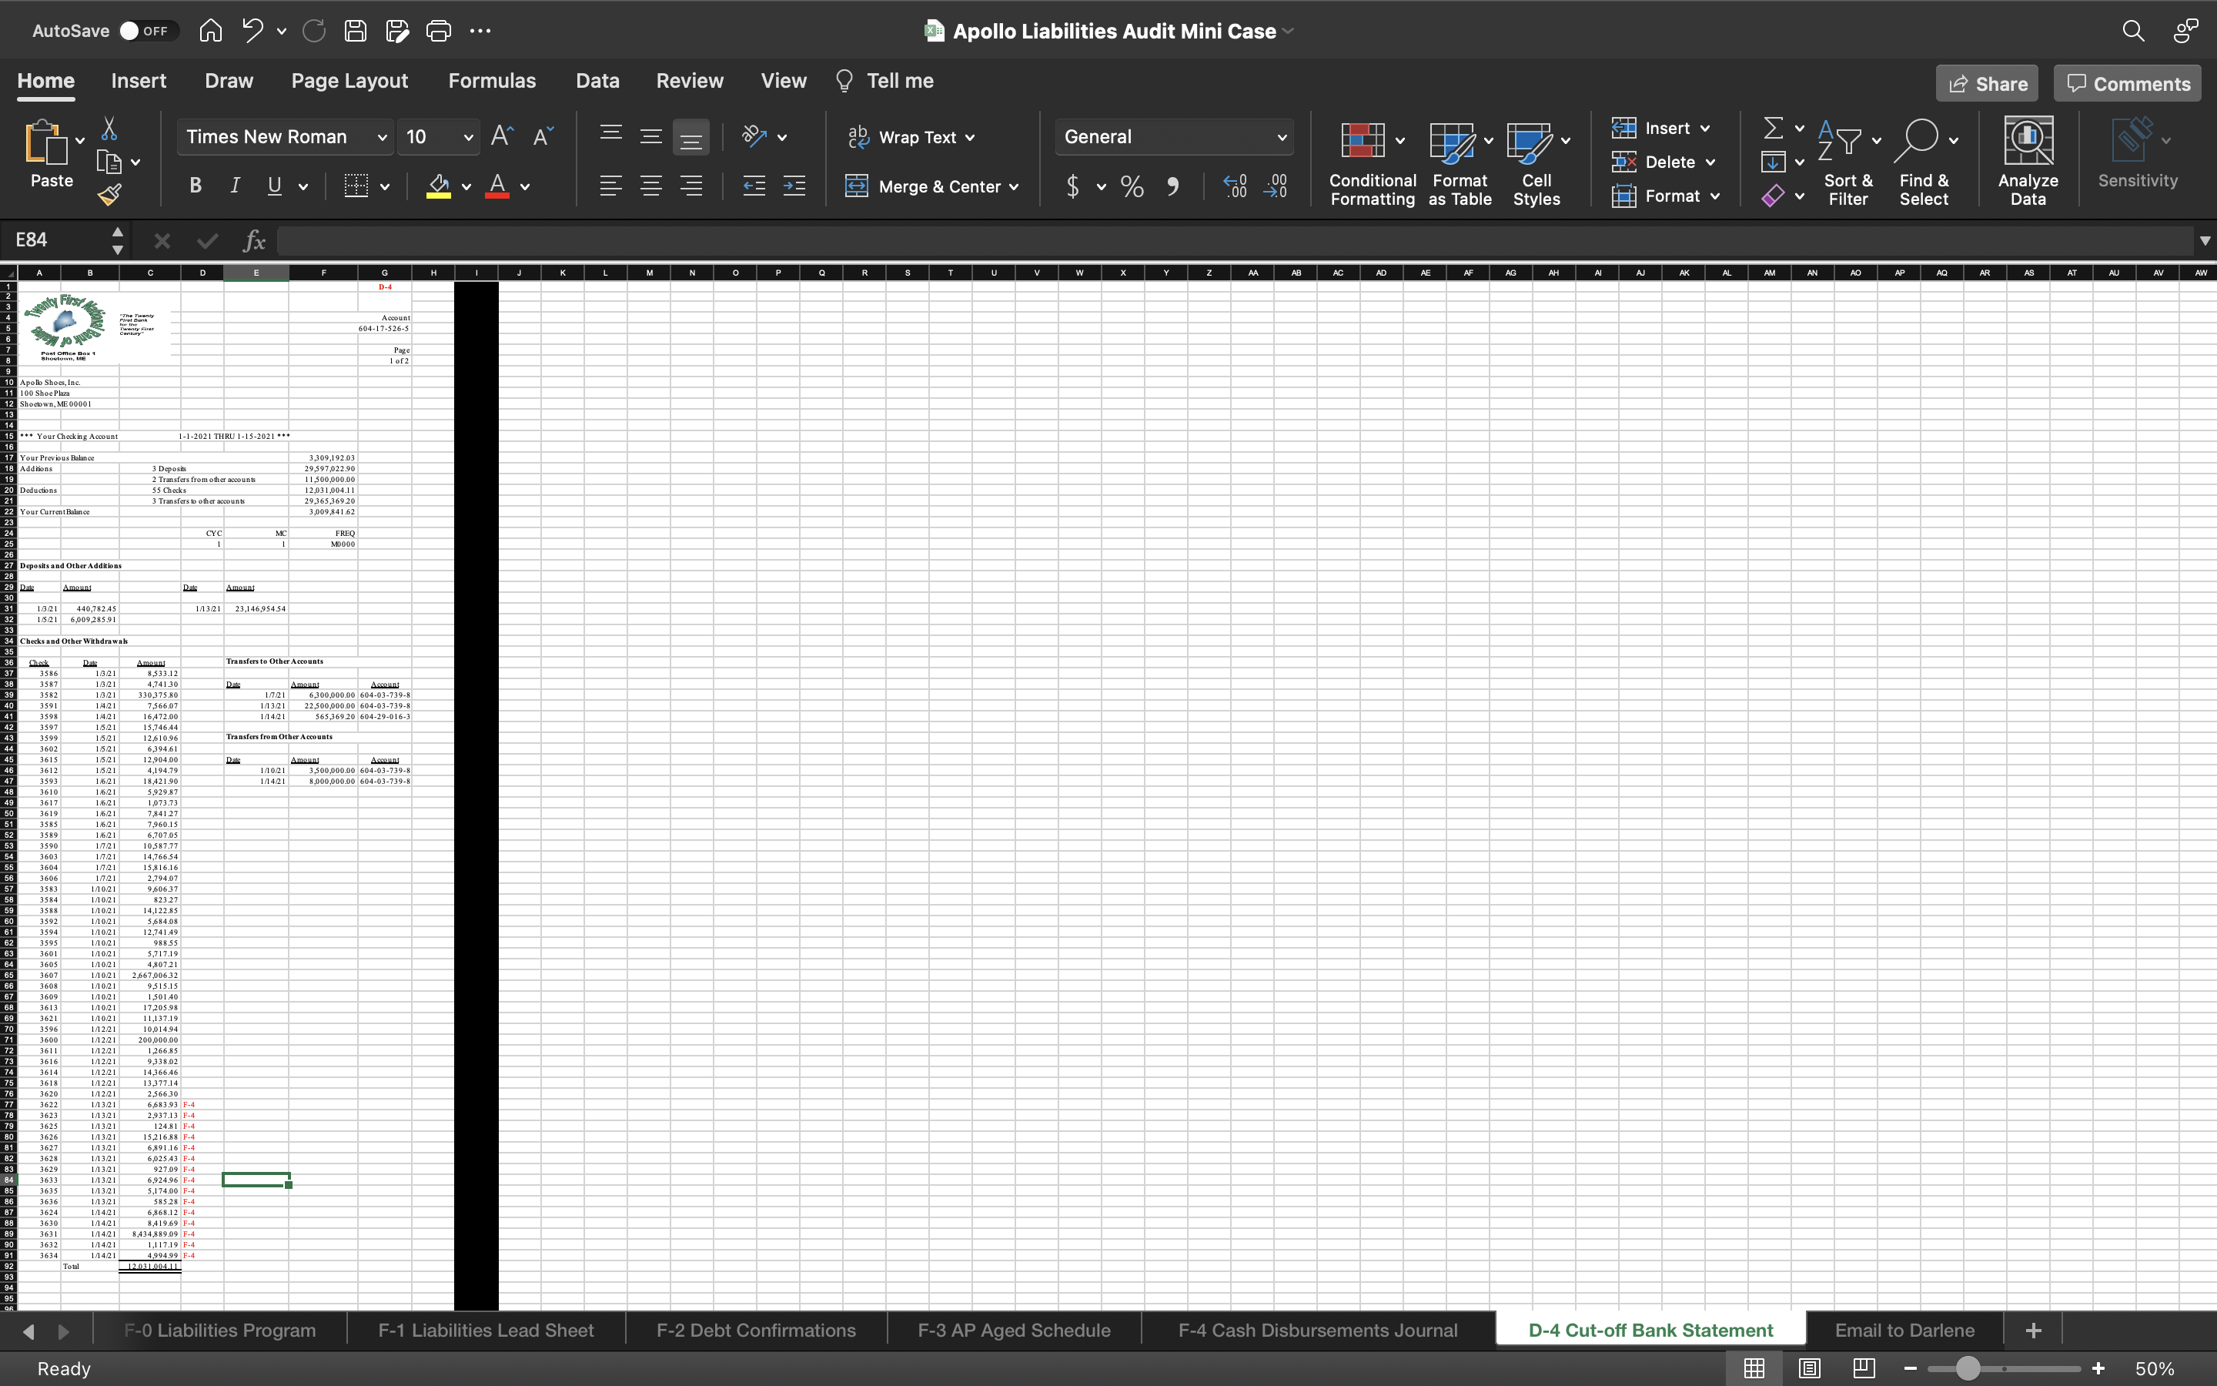Switch to the Formulas ribbon tab

pos(492,81)
